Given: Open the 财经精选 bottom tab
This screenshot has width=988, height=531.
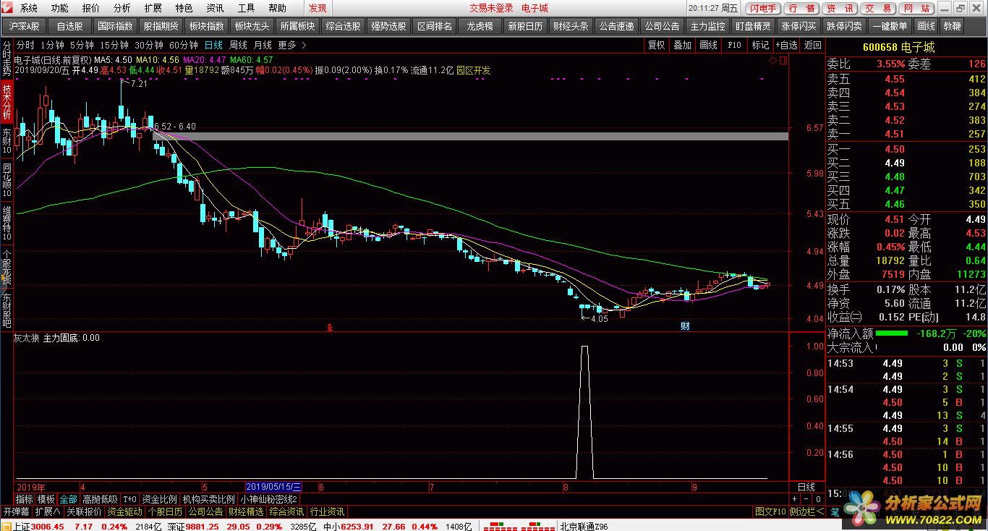Looking at the screenshot, I should 246,511.
